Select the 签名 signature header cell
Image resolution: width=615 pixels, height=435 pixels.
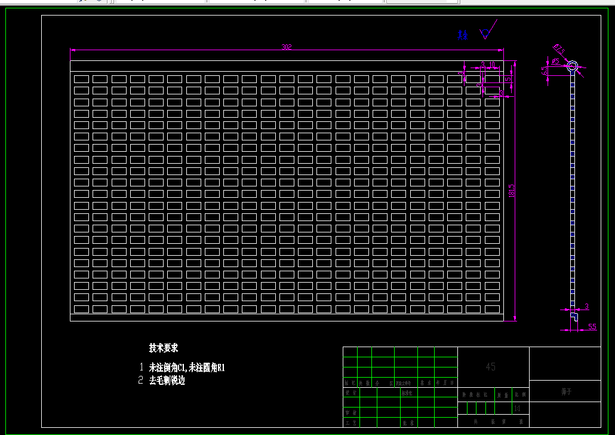(425, 382)
